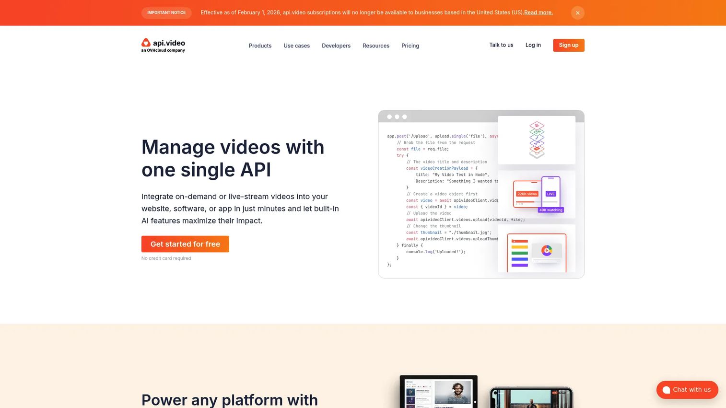Click the Sign up button
The height and width of the screenshot is (408, 726).
click(569, 45)
